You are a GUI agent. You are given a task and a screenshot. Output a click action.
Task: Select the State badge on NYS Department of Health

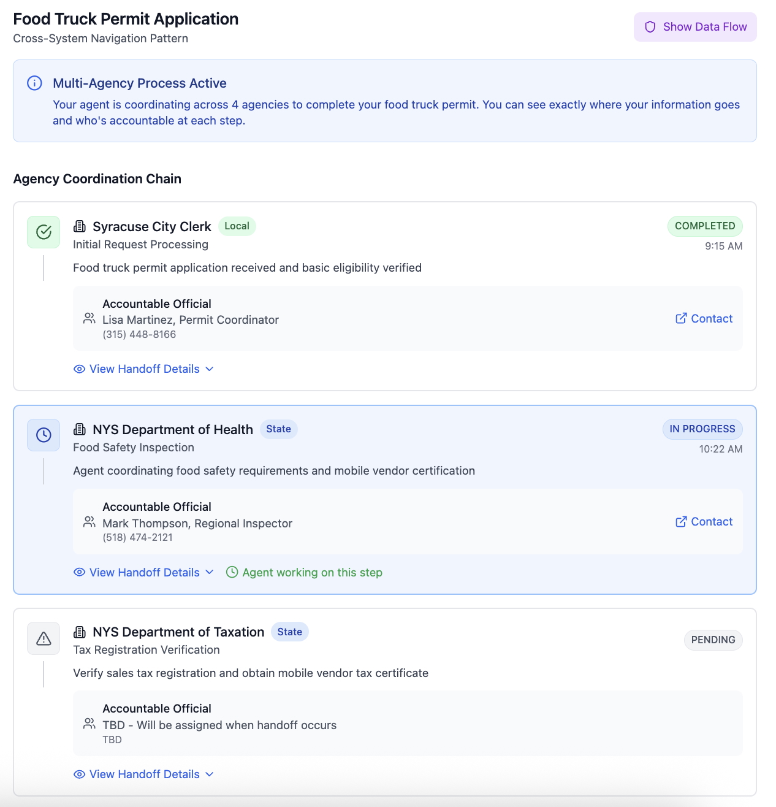[x=279, y=429]
